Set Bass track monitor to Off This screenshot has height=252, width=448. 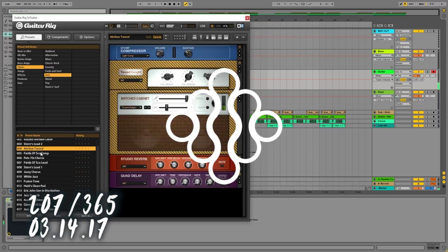[409, 59]
